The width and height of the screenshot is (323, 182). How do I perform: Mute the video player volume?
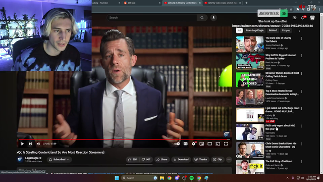38,144
